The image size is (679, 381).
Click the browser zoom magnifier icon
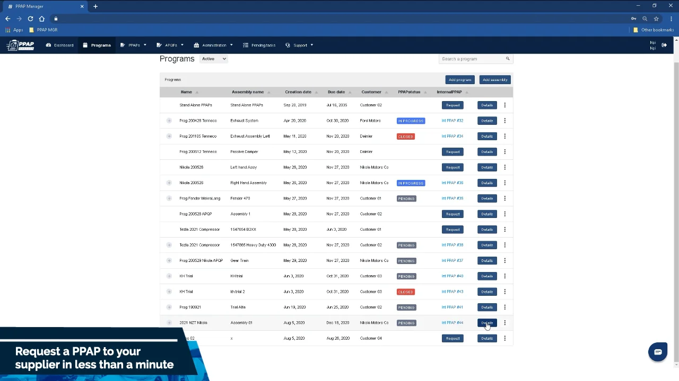(x=645, y=19)
